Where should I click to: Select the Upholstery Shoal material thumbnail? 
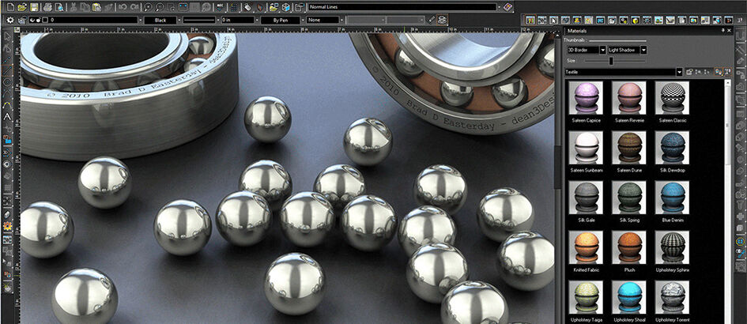629,297
